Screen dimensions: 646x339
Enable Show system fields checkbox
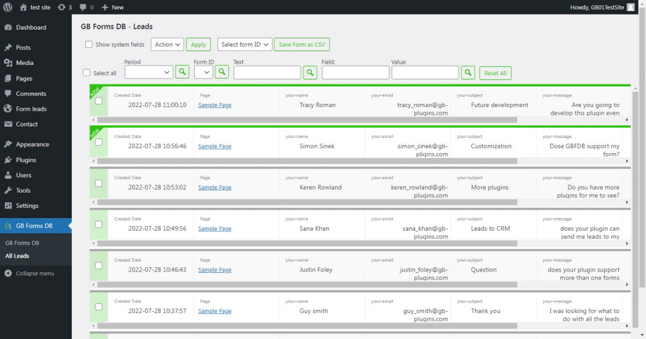click(x=88, y=44)
